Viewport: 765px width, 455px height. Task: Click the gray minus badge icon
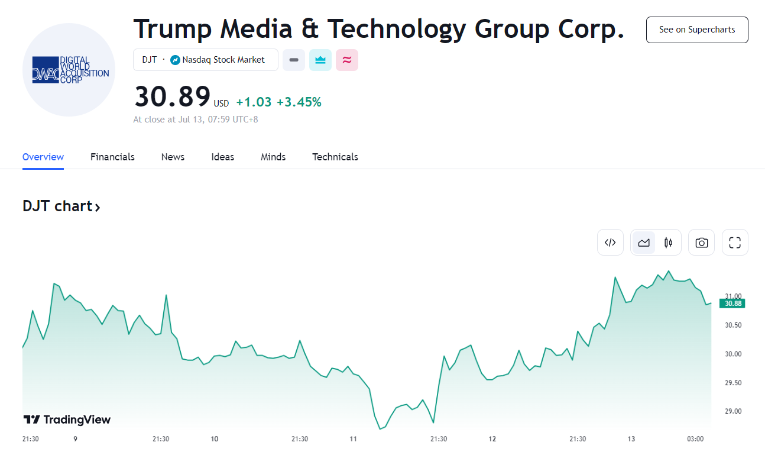tap(294, 60)
